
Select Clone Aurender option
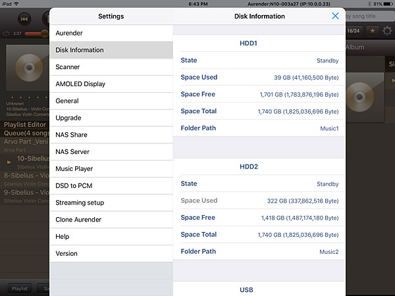coord(111,220)
